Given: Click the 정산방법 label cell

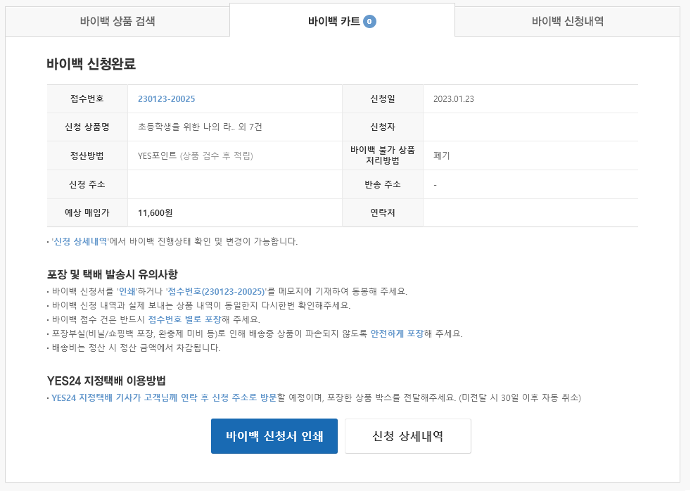Looking at the screenshot, I should click(87, 155).
